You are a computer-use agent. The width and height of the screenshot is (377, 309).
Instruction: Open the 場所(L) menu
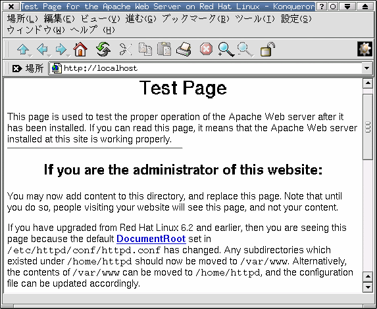(22, 19)
